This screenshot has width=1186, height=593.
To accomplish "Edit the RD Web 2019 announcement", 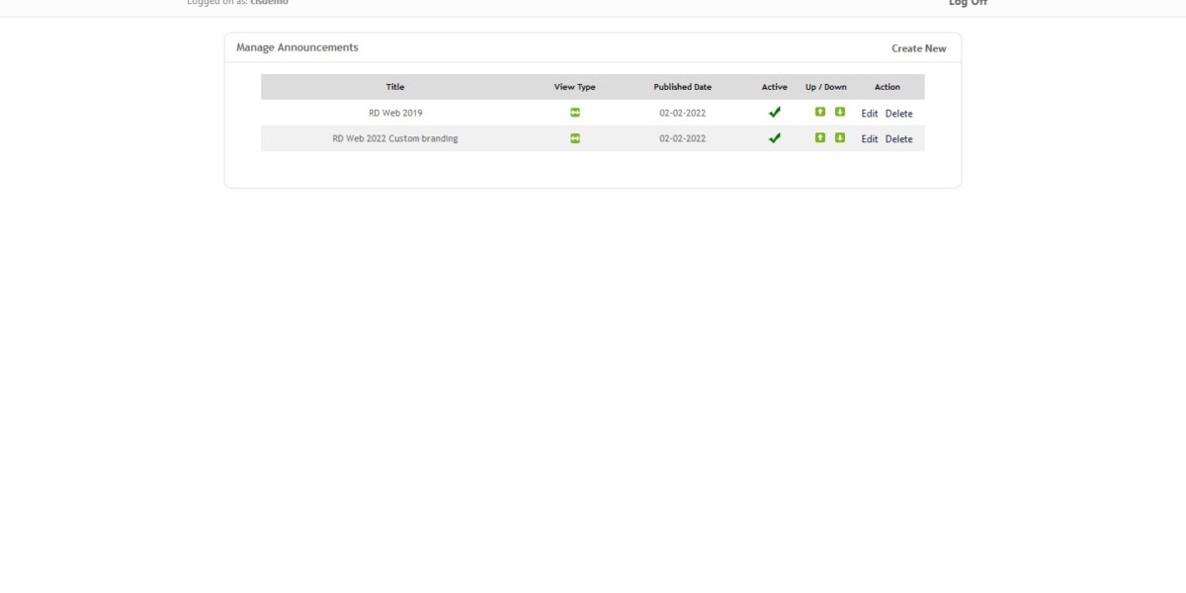I will pos(870,114).
